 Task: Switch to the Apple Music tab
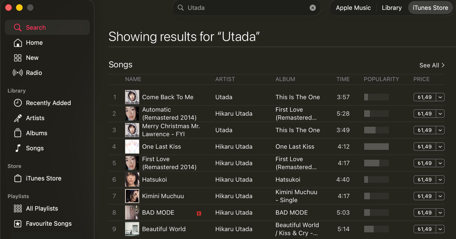click(353, 8)
